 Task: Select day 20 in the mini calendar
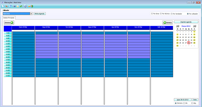click(186, 40)
